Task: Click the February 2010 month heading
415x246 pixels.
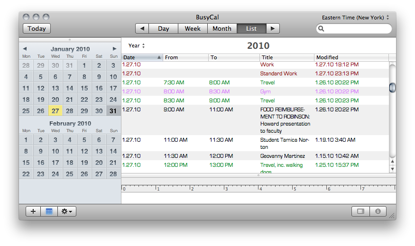Action: [x=70, y=124]
